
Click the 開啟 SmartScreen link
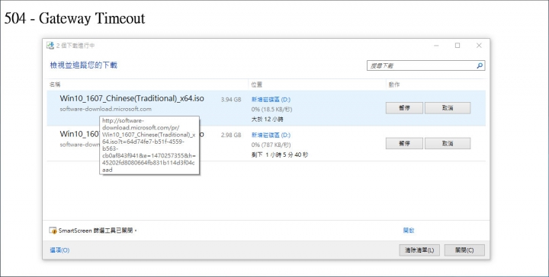pyautogui.click(x=409, y=231)
